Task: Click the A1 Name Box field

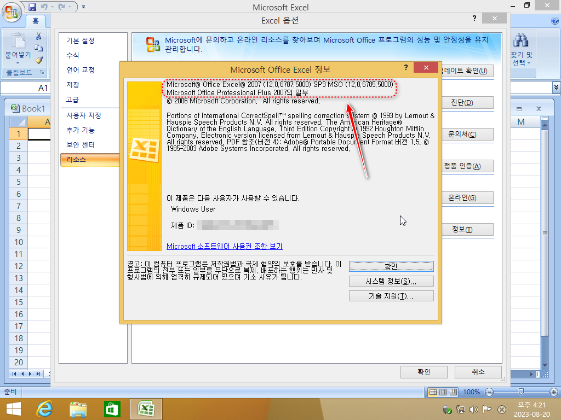Action: coord(26,87)
